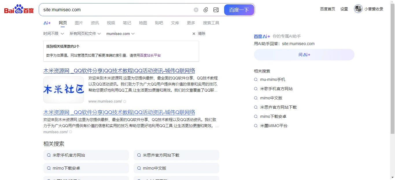Viewport: 395px width, 180px height.
Task: Expand the mumiseo.com site filter
Action: click(120, 34)
